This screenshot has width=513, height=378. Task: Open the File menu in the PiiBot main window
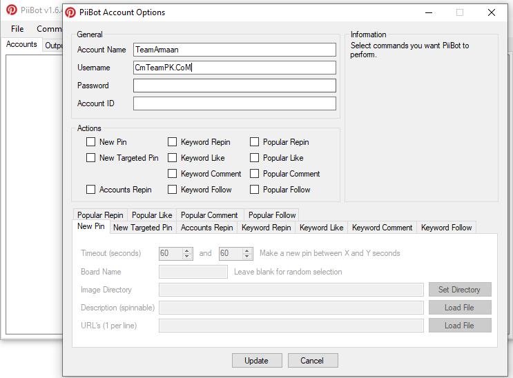point(17,29)
